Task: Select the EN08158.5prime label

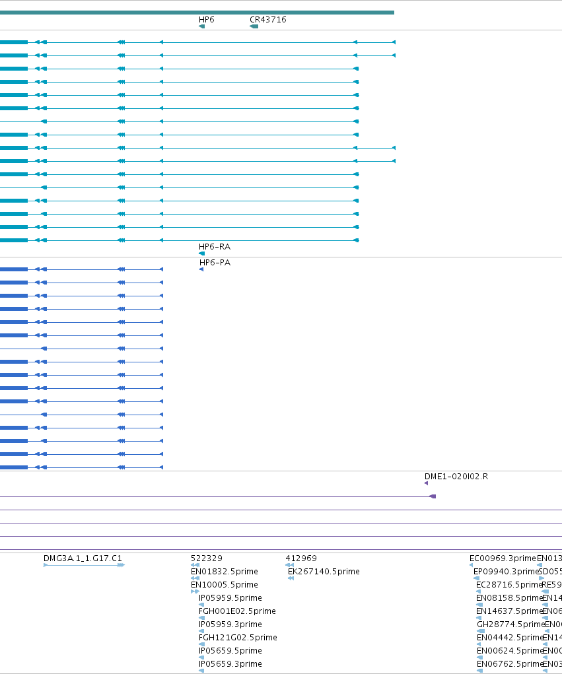Action: tap(510, 598)
